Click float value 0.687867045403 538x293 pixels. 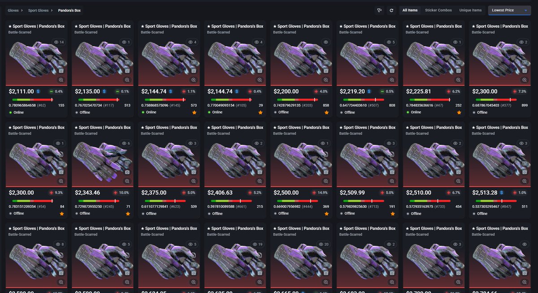(485, 105)
